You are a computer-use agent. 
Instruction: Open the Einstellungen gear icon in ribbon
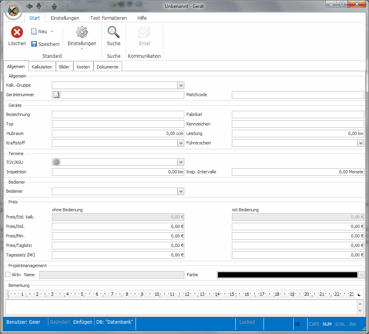82,32
